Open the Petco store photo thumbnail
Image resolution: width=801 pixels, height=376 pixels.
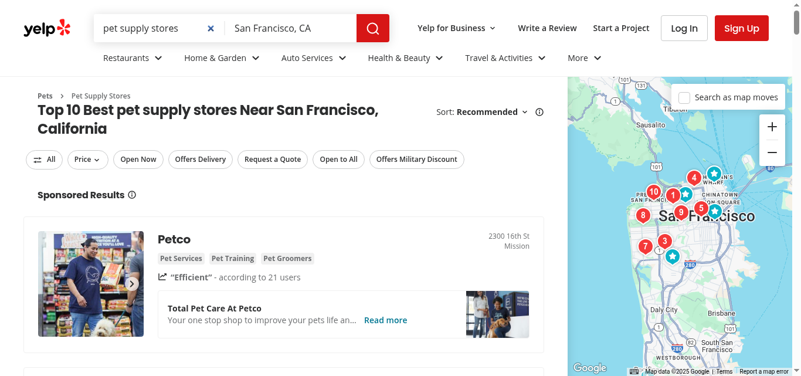[x=91, y=284]
